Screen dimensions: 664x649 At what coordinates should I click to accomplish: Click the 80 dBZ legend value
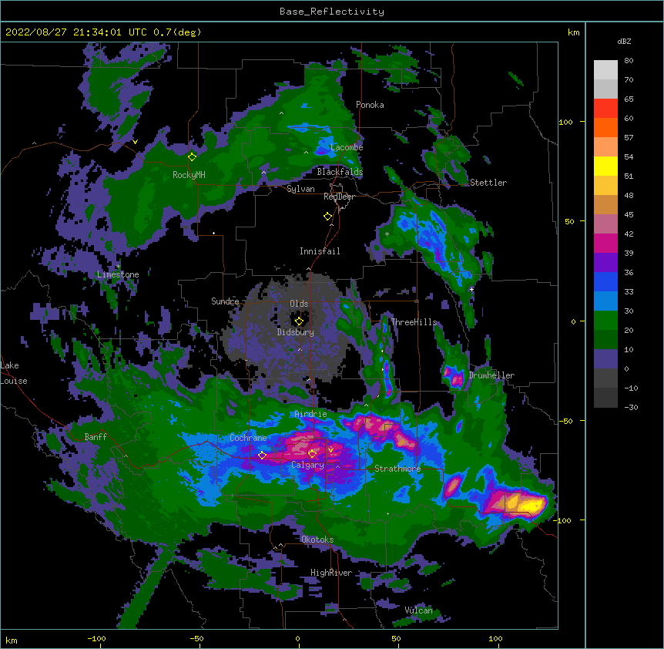629,61
